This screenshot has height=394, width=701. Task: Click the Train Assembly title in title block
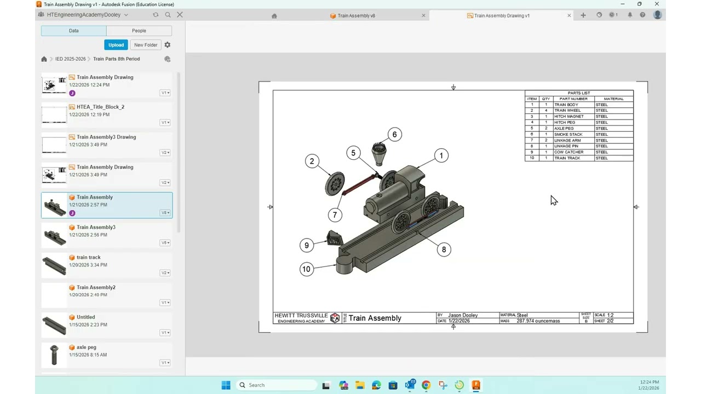(375, 318)
